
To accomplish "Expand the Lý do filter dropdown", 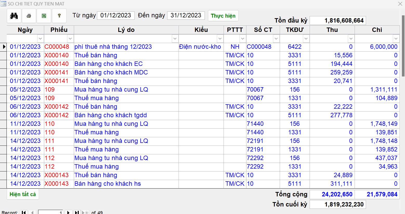I will [175, 39].
